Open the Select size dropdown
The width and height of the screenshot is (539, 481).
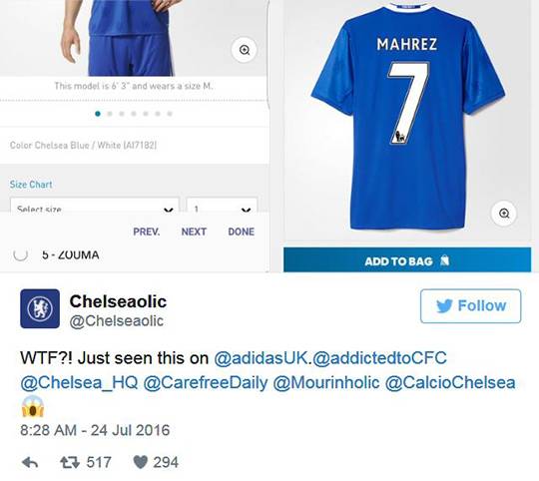pyautogui.click(x=95, y=206)
